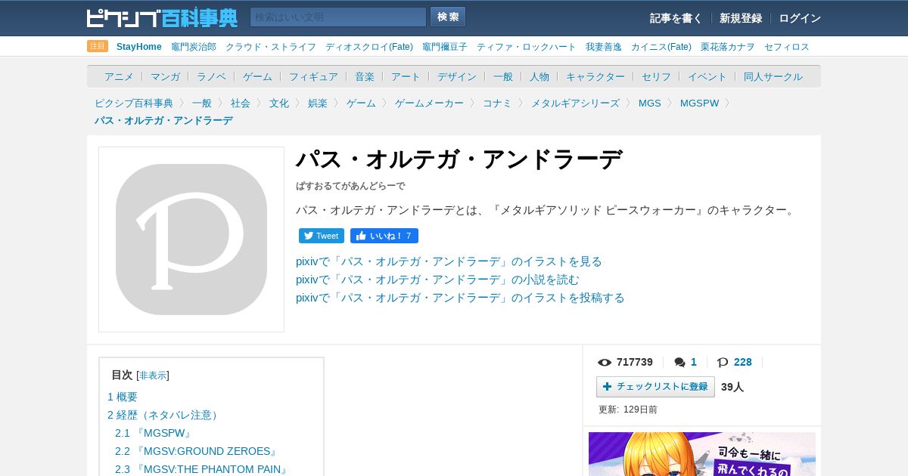Open the MGSPW breadcrumb link
This screenshot has width=908, height=476.
point(699,104)
